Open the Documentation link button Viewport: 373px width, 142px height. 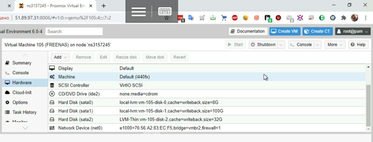coord(248,31)
